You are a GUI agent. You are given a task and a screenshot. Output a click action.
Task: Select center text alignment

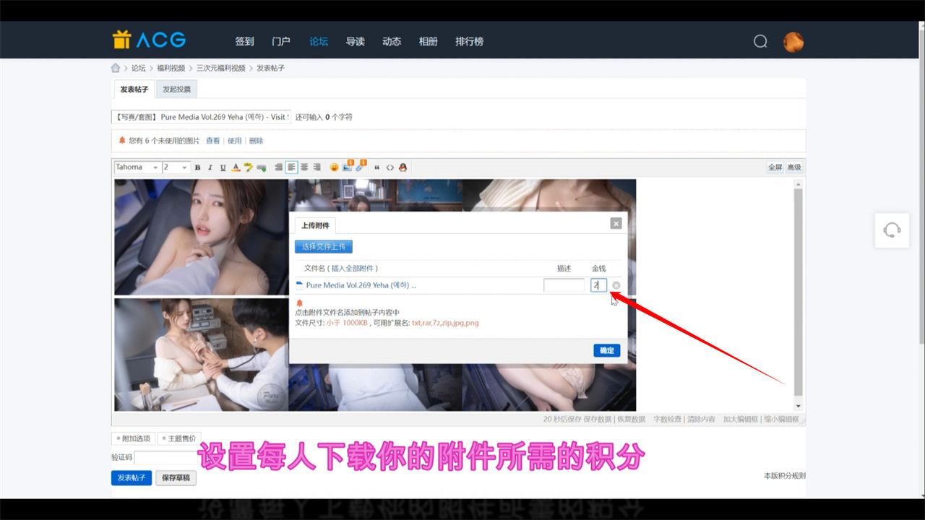(x=304, y=168)
